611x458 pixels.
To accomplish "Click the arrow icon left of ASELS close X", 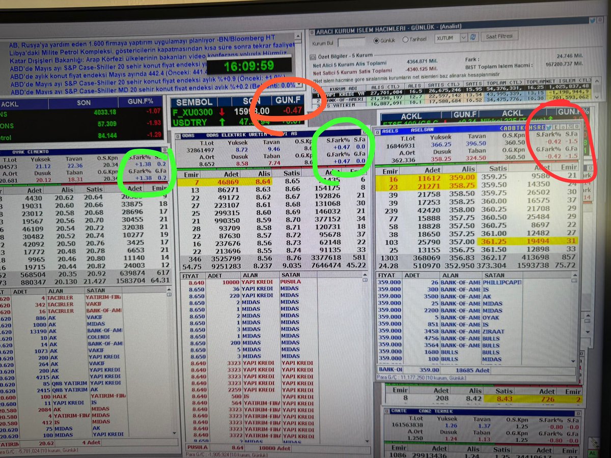I will click(x=570, y=127).
